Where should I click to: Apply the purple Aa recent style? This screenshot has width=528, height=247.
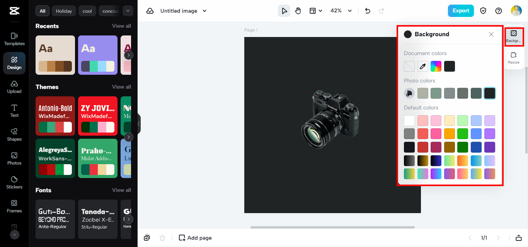point(98,55)
